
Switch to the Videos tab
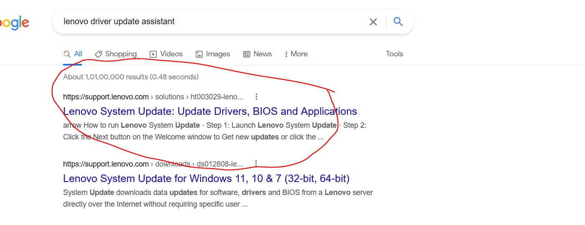(166, 54)
